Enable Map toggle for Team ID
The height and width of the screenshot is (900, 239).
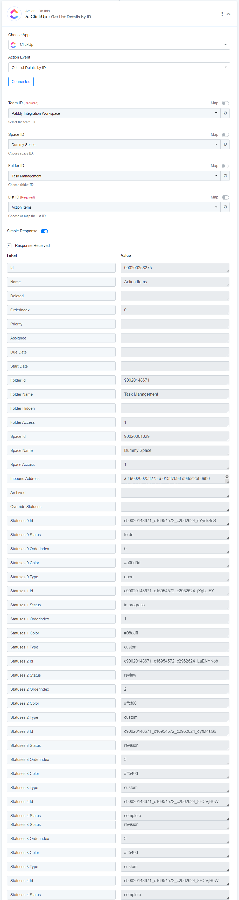[225, 103]
